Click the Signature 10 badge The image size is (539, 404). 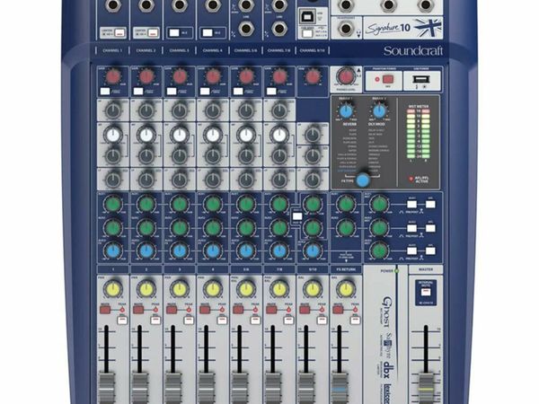tap(402, 28)
